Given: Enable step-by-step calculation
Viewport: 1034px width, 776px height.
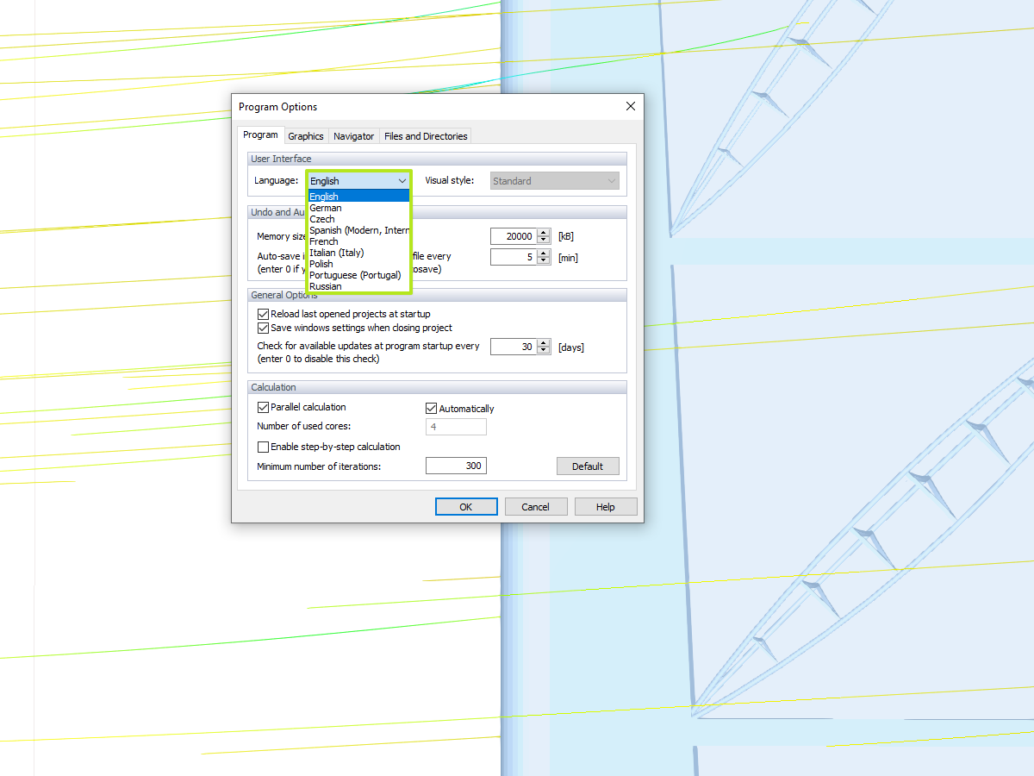Looking at the screenshot, I should (x=263, y=447).
